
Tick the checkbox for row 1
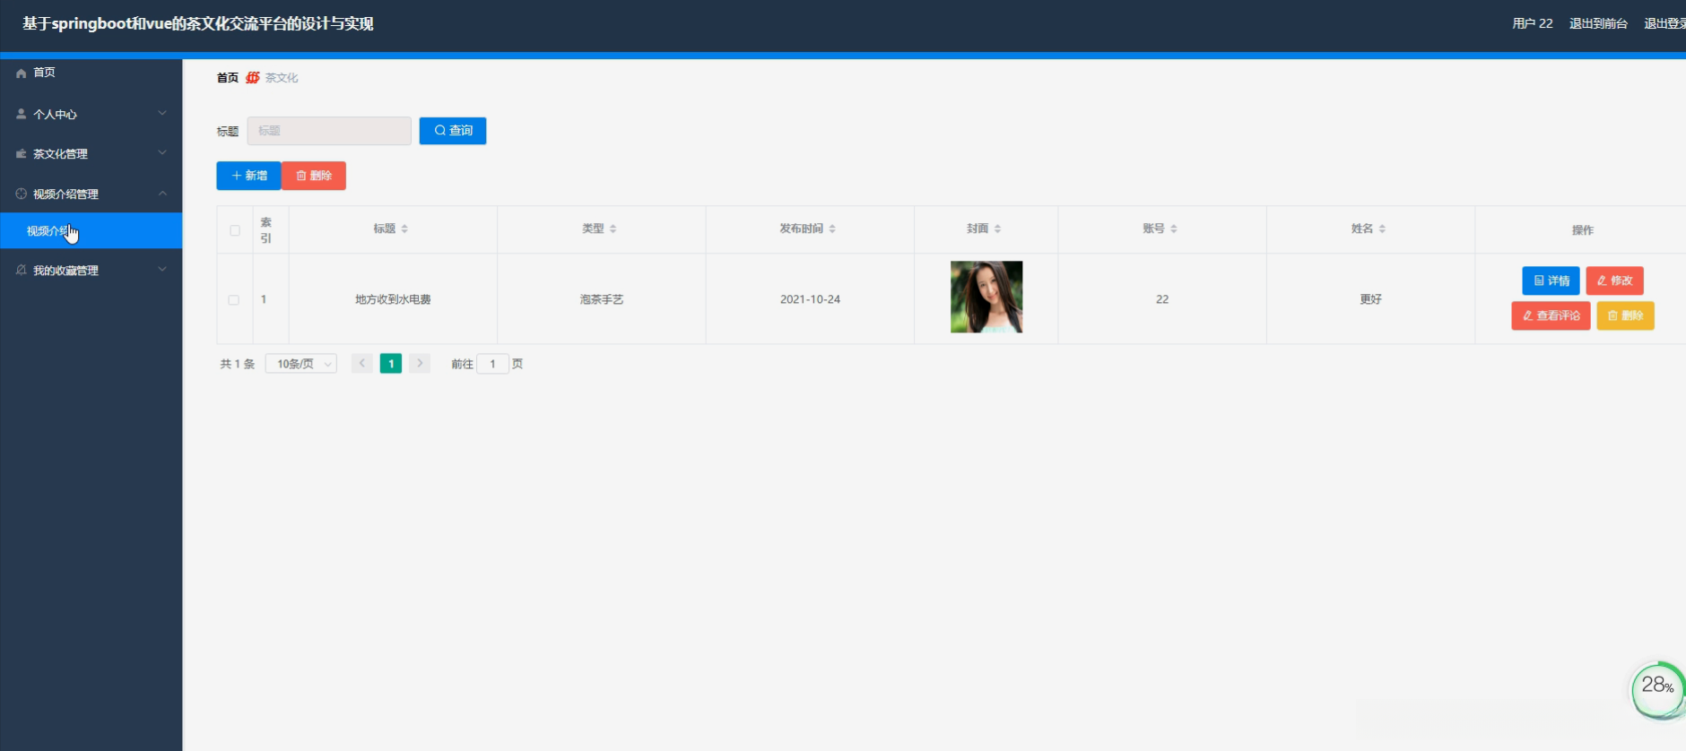[234, 300]
